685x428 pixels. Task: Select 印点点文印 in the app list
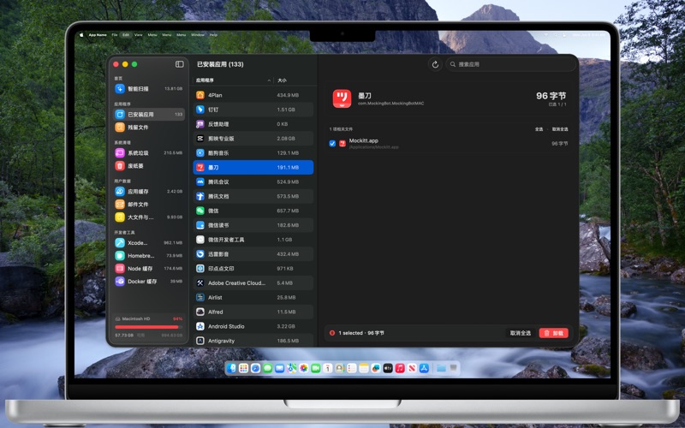[x=253, y=268]
